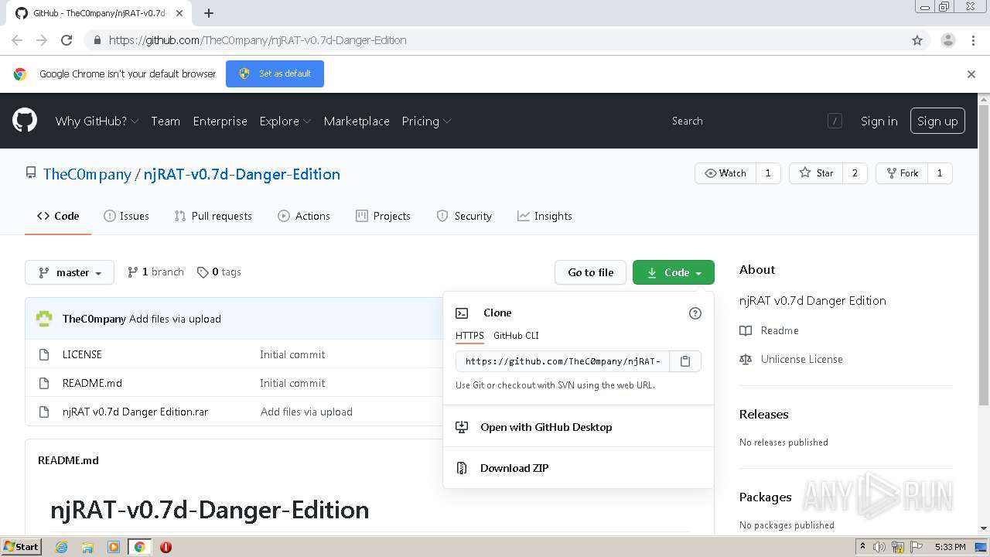This screenshot has height=557, width=990.
Task: Click the site lock icon in address bar
Action: pyautogui.click(x=97, y=40)
